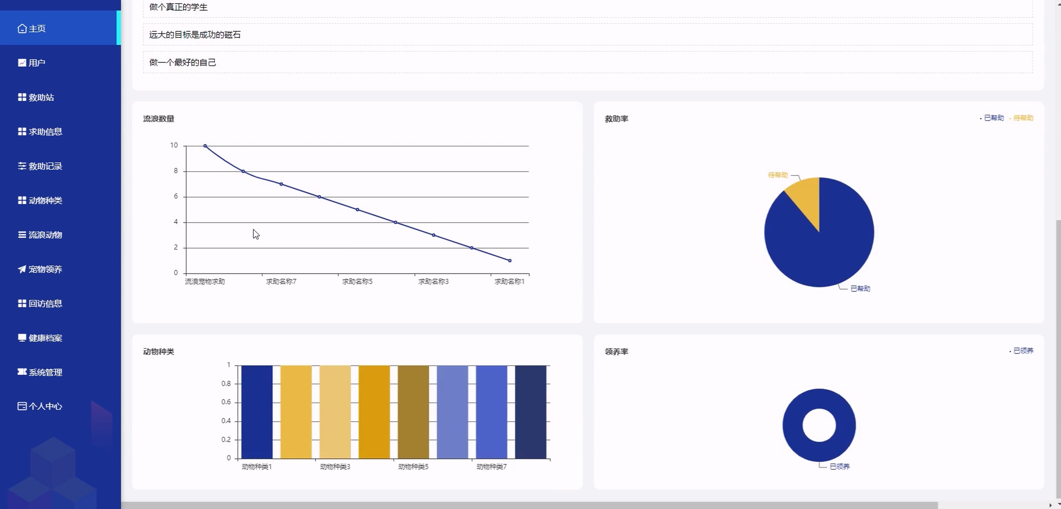Click the list icon beside 流浪动物
The height and width of the screenshot is (509, 1061).
tap(22, 235)
